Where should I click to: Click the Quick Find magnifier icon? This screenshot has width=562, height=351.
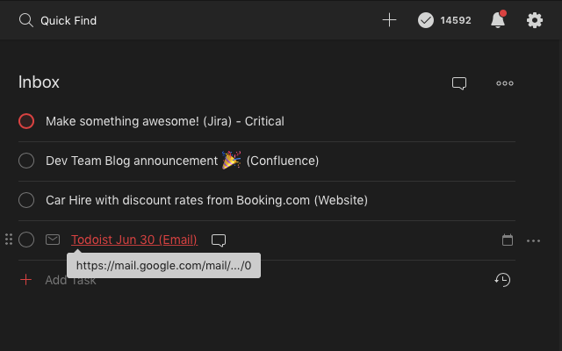tap(25, 20)
